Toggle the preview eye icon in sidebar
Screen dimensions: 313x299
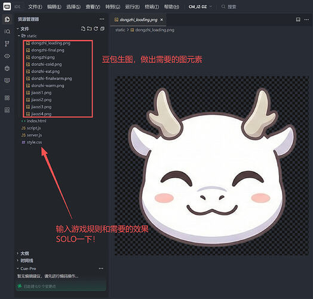[x=7, y=56]
